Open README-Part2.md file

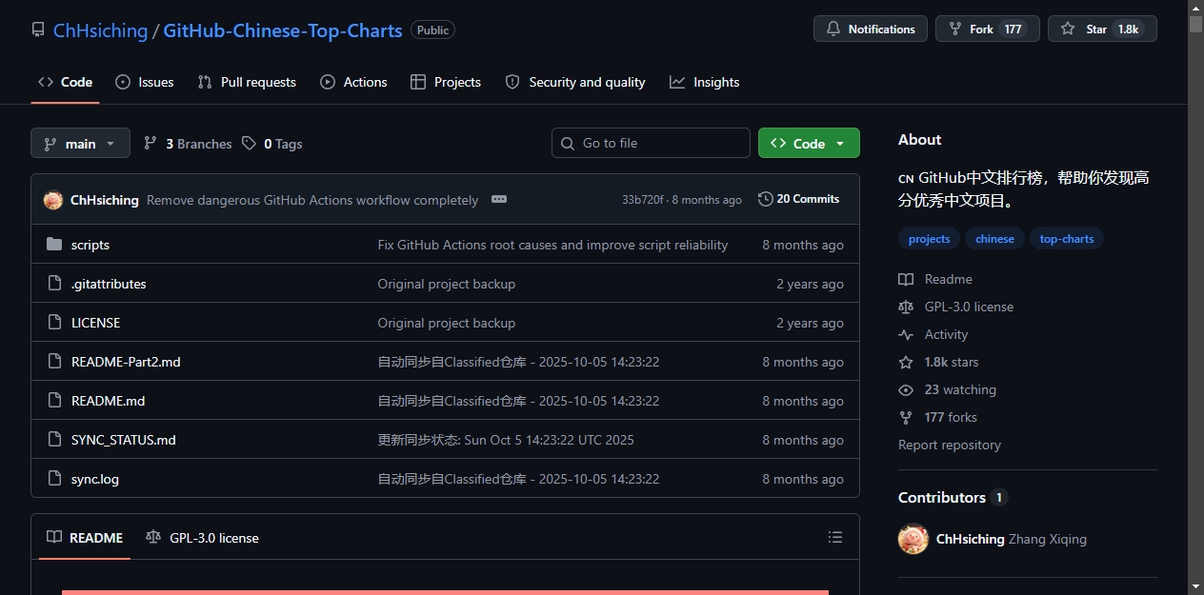pos(126,362)
